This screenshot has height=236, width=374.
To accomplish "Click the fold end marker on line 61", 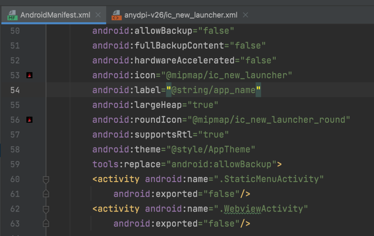I will tap(46, 194).
